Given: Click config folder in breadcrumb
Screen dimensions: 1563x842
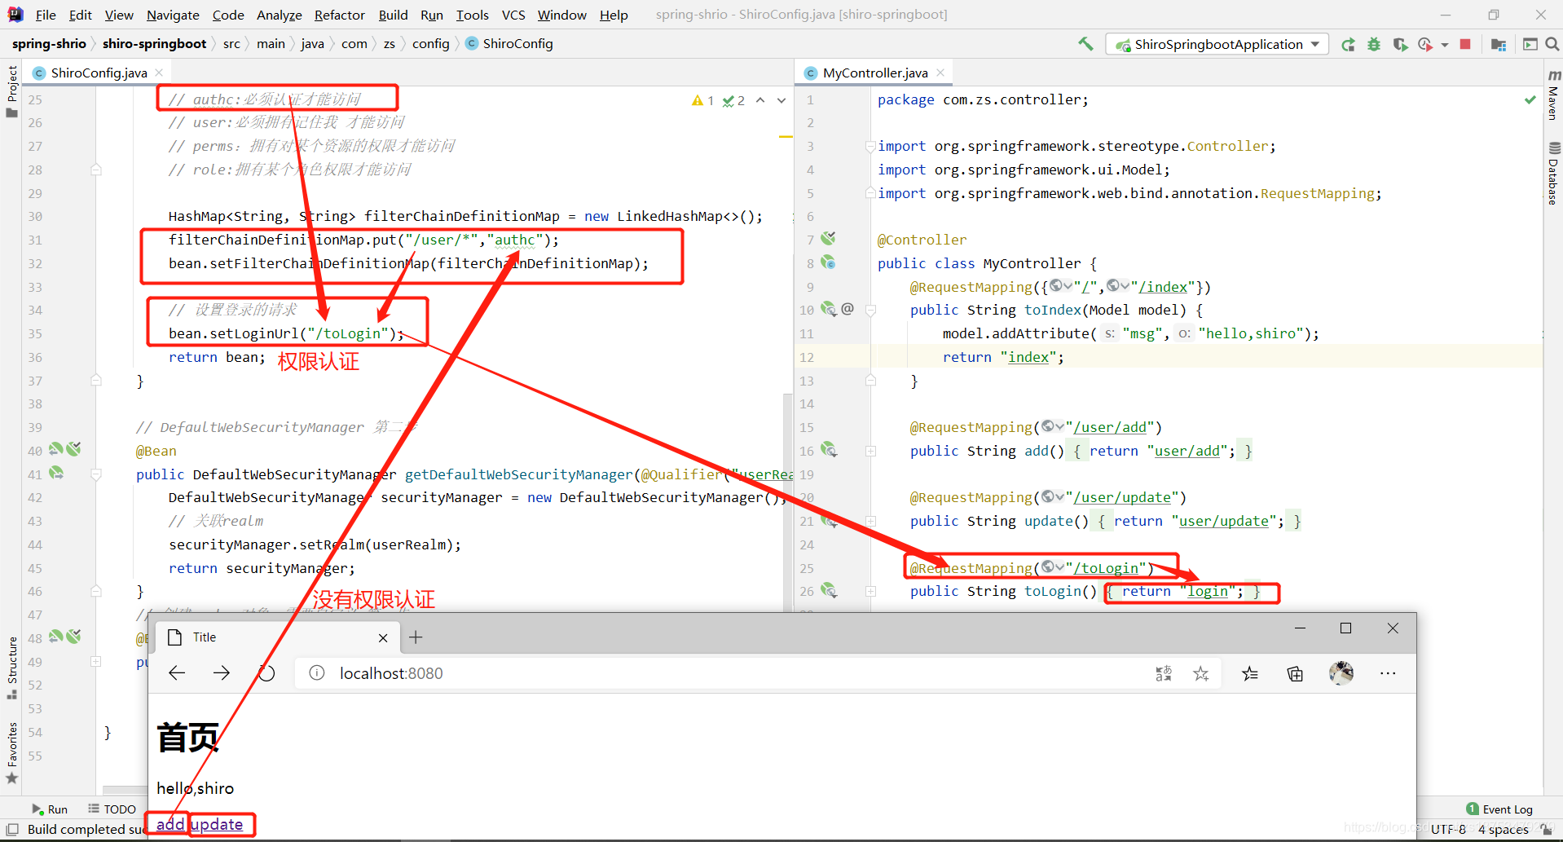Looking at the screenshot, I should coord(430,43).
